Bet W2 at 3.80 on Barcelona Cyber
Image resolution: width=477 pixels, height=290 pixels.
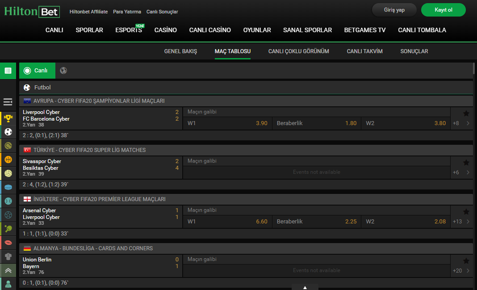pyautogui.click(x=406, y=123)
